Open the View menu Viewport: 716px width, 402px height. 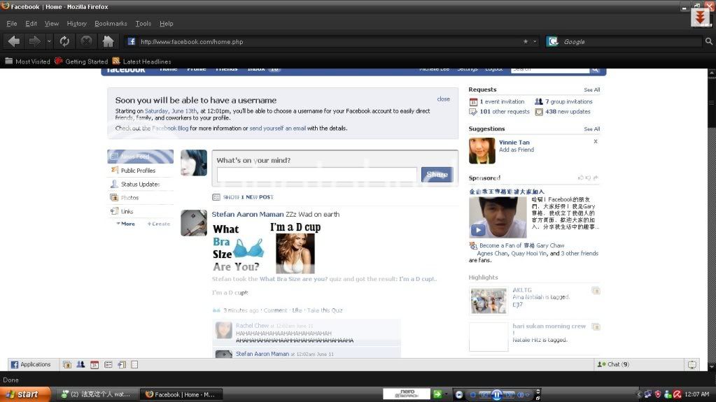52,24
